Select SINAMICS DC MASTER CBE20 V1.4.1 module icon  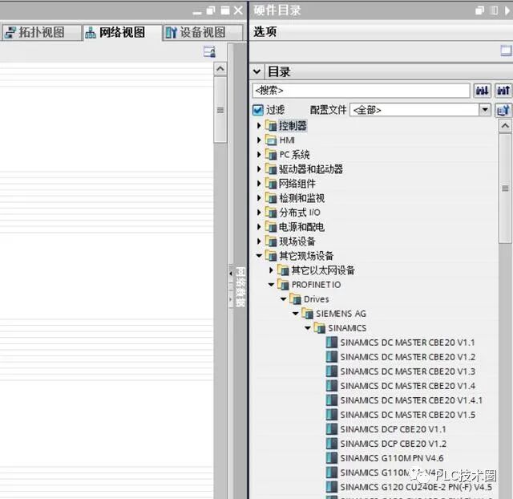(x=331, y=400)
